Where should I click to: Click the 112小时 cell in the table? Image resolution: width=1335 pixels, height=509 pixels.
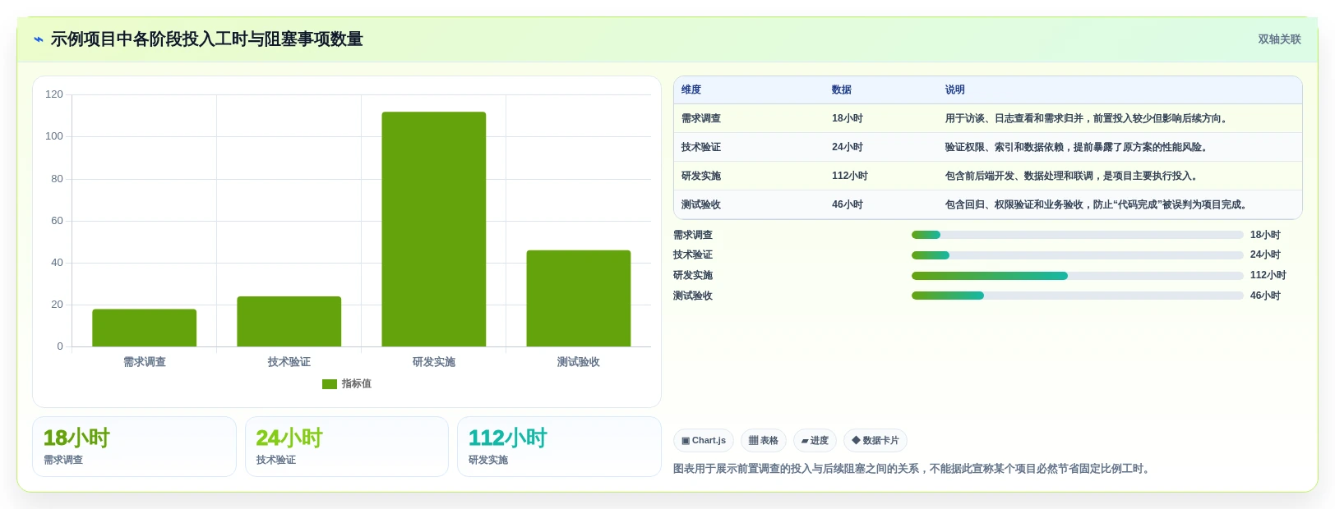850,176
